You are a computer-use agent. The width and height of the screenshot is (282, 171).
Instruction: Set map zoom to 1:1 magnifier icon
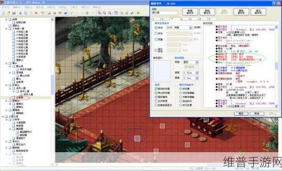[x=99, y=13]
